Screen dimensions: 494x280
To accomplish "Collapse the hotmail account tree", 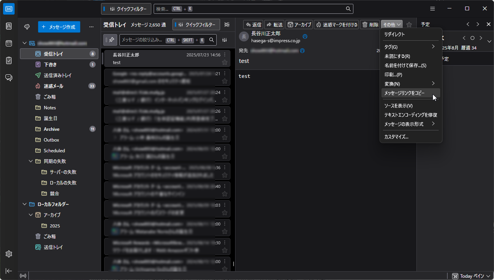I will (x=25, y=43).
